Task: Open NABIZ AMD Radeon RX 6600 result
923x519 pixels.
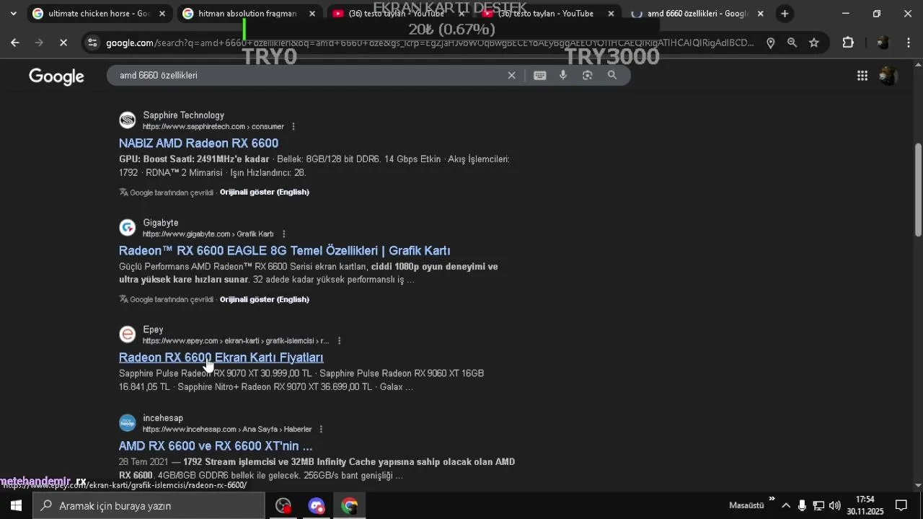Action: tap(198, 143)
